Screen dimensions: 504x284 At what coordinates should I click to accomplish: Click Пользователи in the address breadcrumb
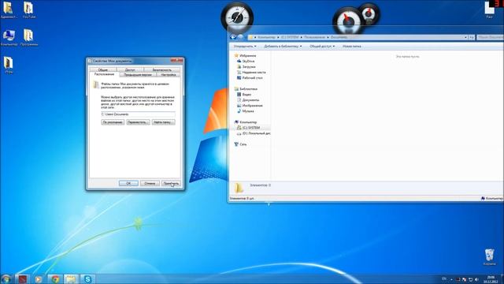click(x=314, y=37)
